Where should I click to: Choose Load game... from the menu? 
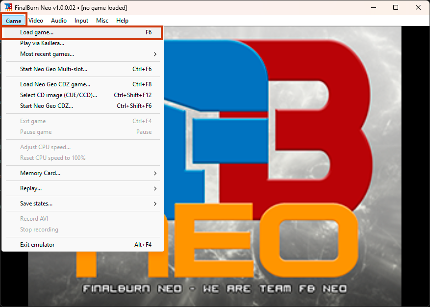(x=82, y=32)
